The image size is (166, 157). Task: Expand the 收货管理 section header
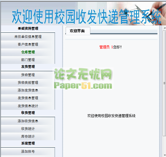coord(28,113)
